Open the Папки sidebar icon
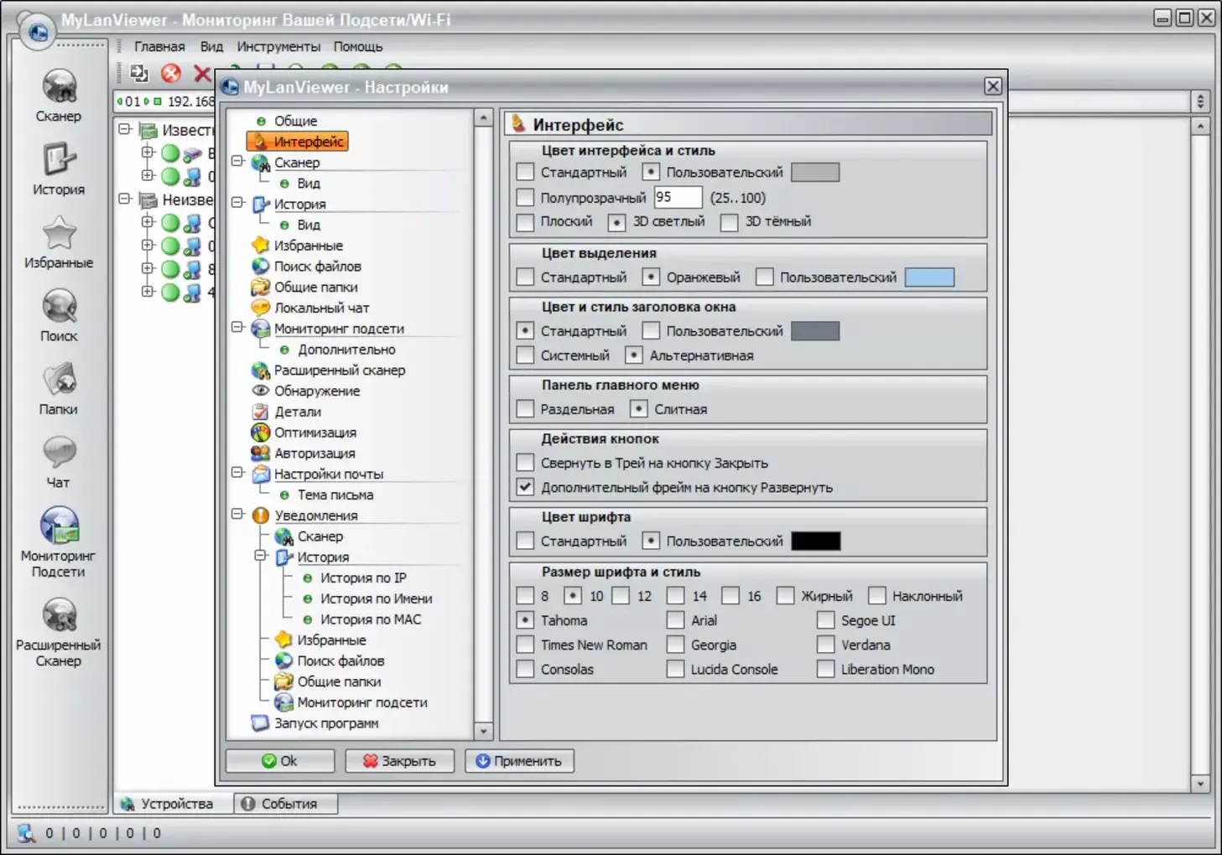 [x=59, y=381]
